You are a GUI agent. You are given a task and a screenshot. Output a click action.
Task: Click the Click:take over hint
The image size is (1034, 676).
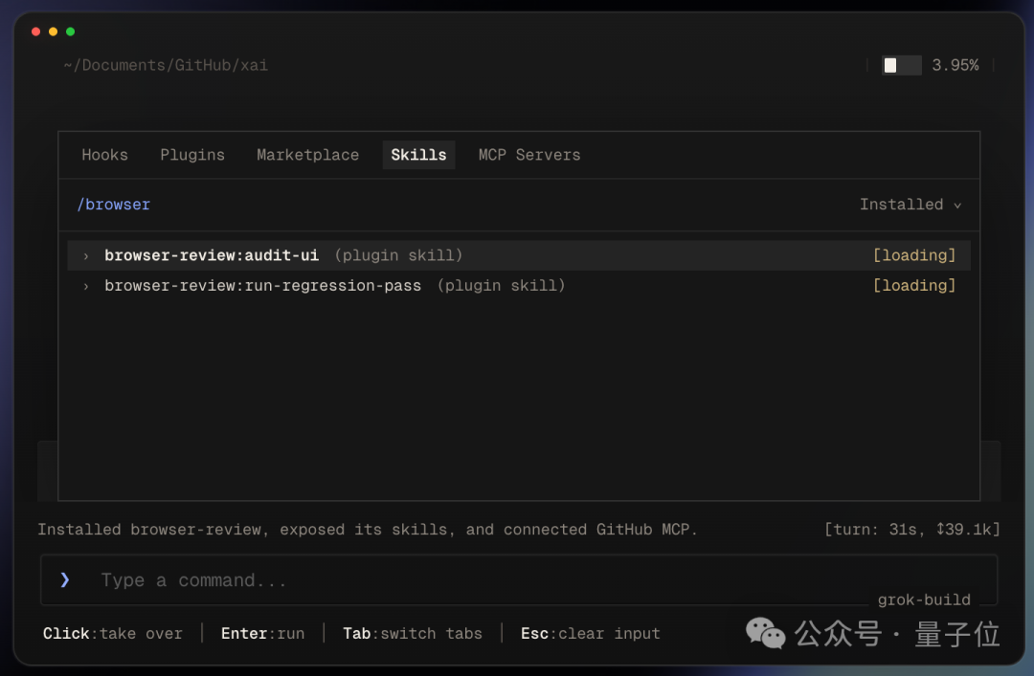pyautogui.click(x=113, y=633)
